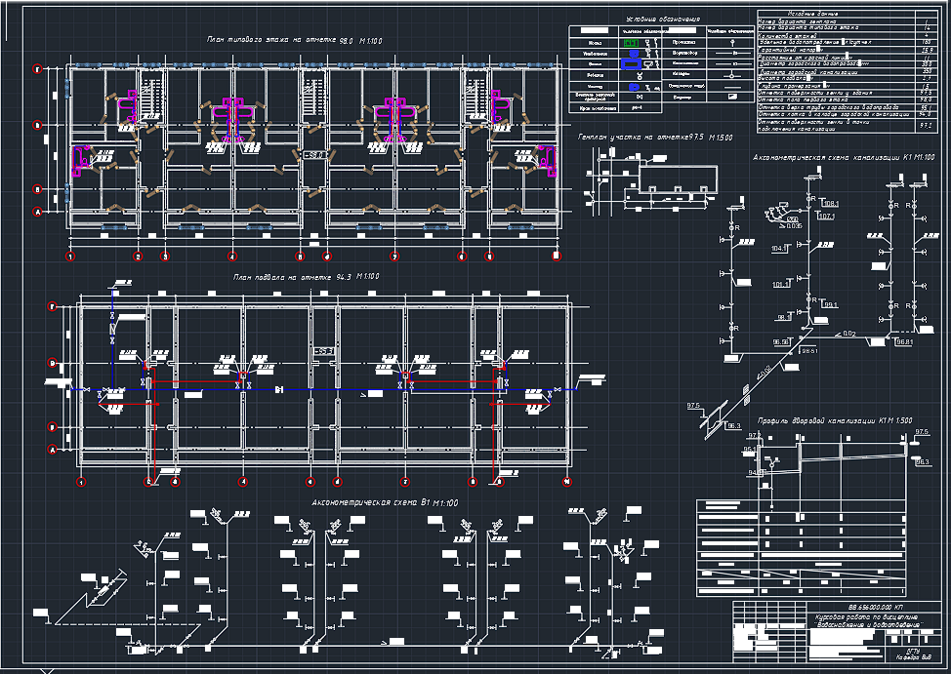
Task: Click the UCS icon in the bottom-left corner
Action: [x=44, y=669]
